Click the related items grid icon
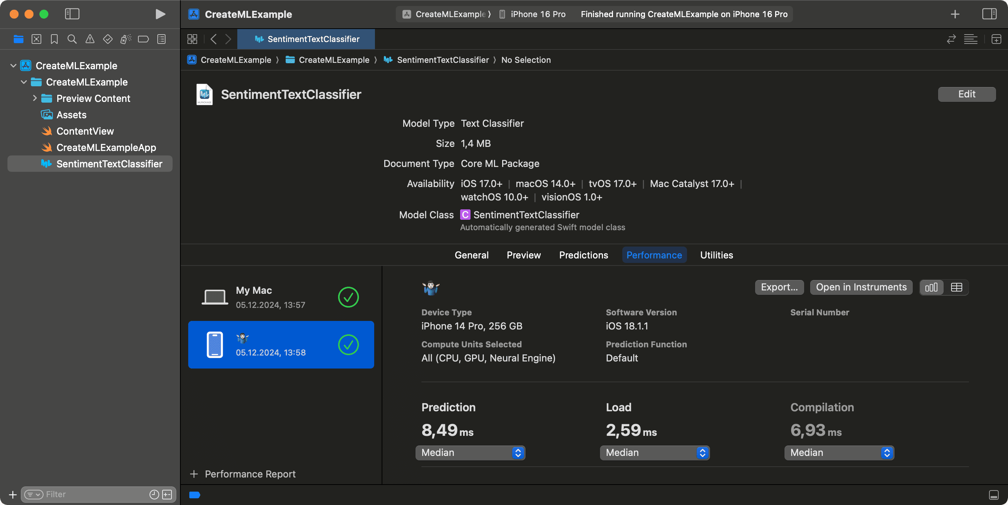 pos(192,39)
